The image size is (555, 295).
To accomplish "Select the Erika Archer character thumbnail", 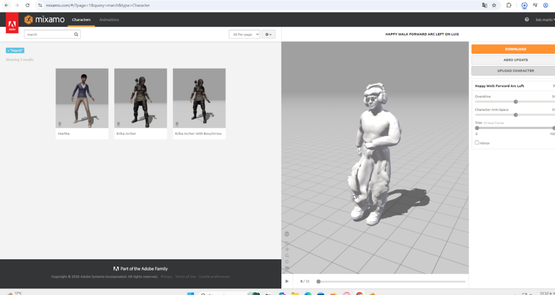I will click(140, 98).
